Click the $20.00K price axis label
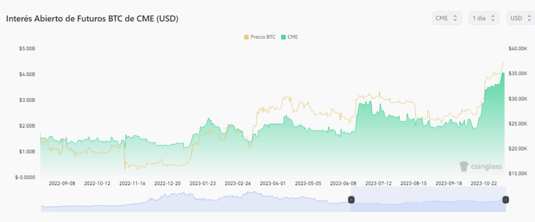 tap(518, 149)
